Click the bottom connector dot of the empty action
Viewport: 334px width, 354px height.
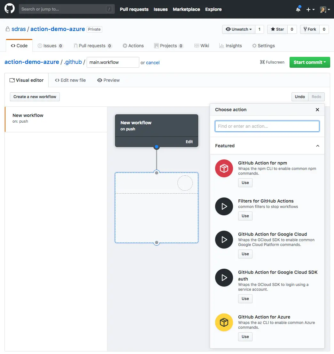[157, 243]
